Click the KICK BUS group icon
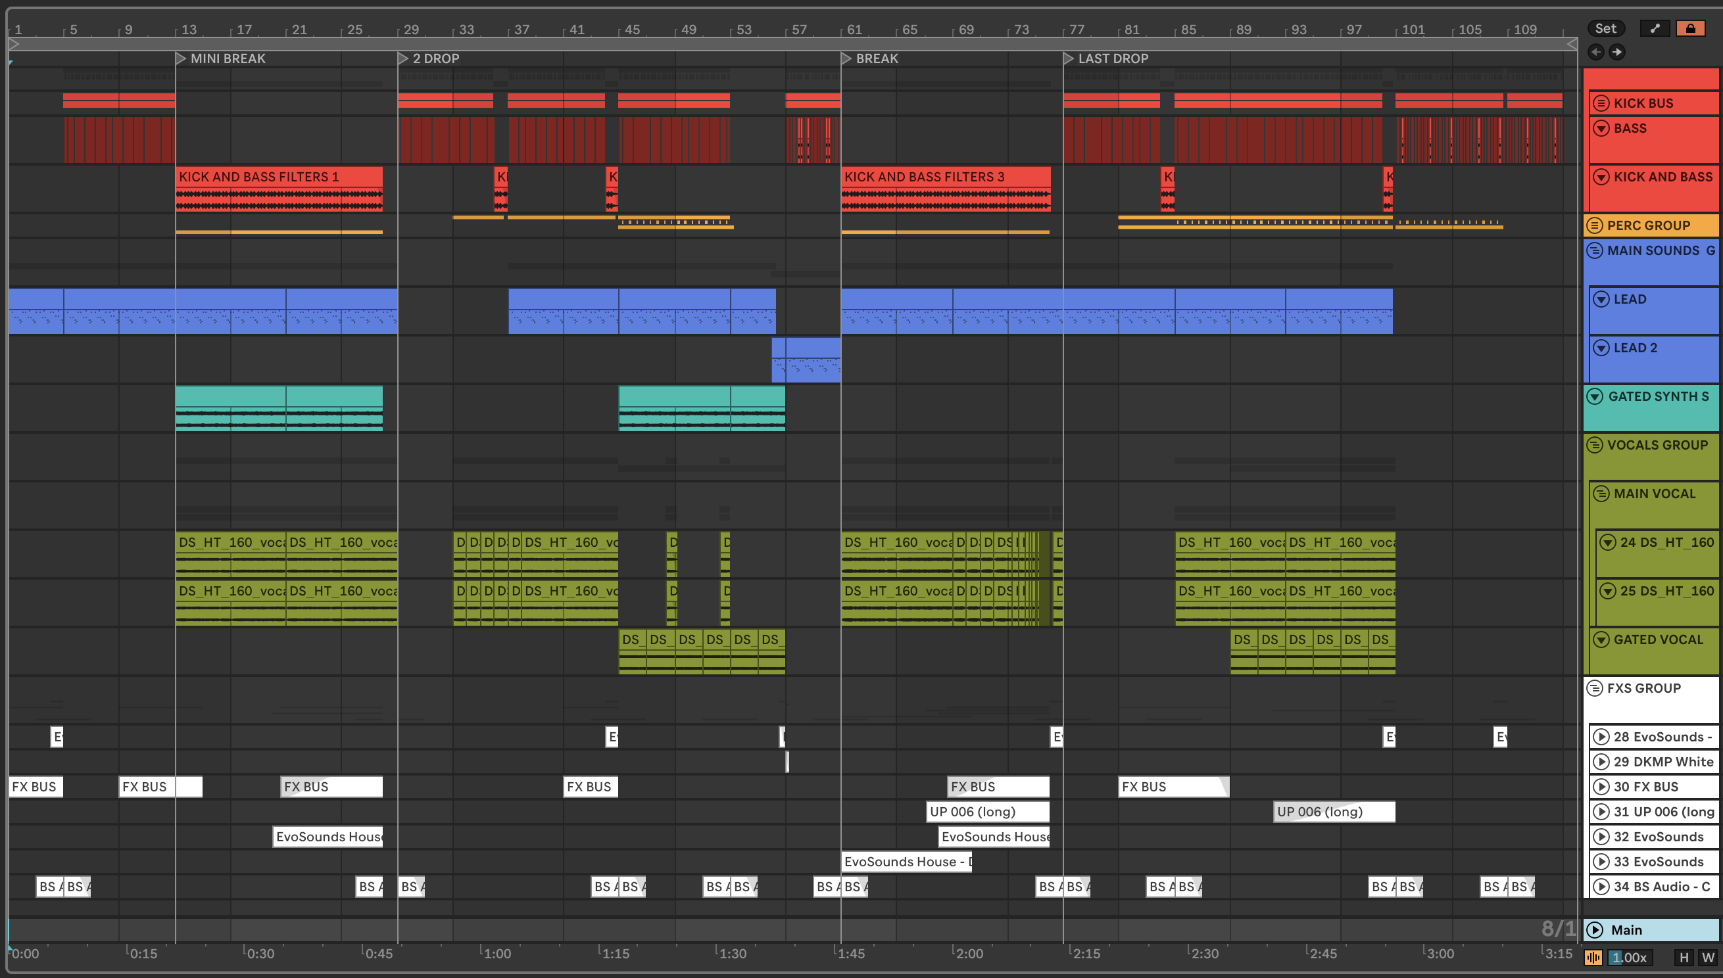Image resolution: width=1723 pixels, height=978 pixels. [x=1601, y=103]
